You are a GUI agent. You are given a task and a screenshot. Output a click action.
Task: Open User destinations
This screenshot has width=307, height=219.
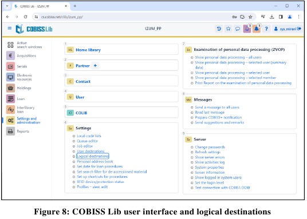click(90, 151)
